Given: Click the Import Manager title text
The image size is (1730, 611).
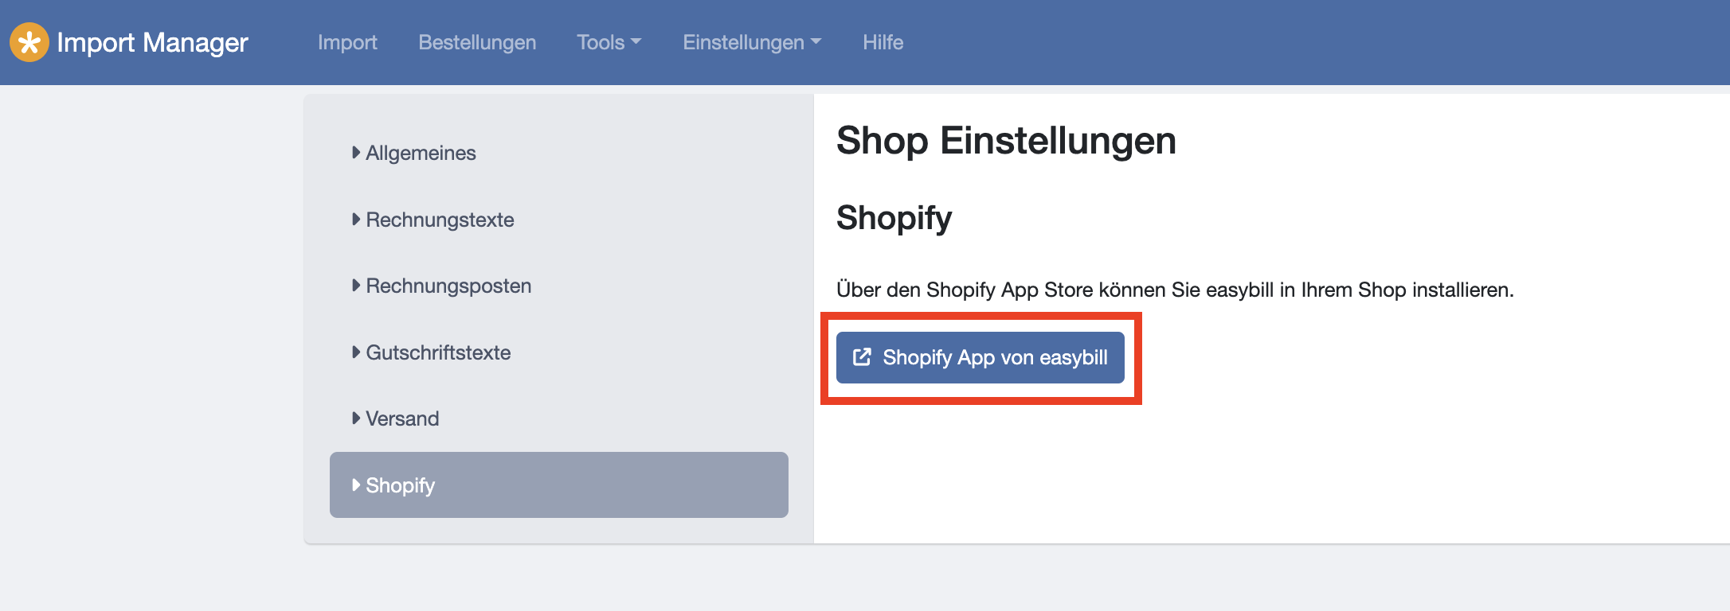Looking at the screenshot, I should tap(152, 42).
